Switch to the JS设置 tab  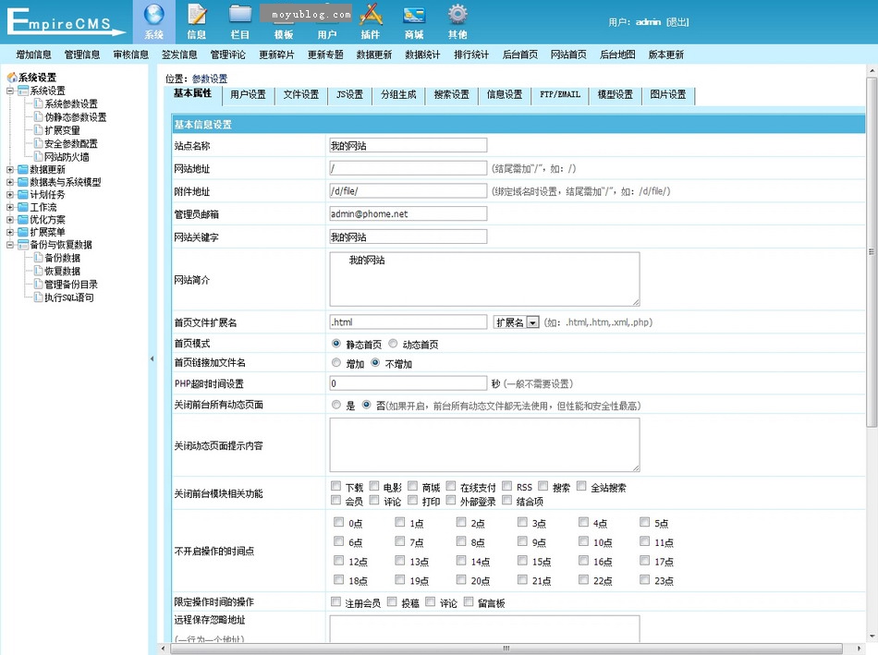point(349,95)
